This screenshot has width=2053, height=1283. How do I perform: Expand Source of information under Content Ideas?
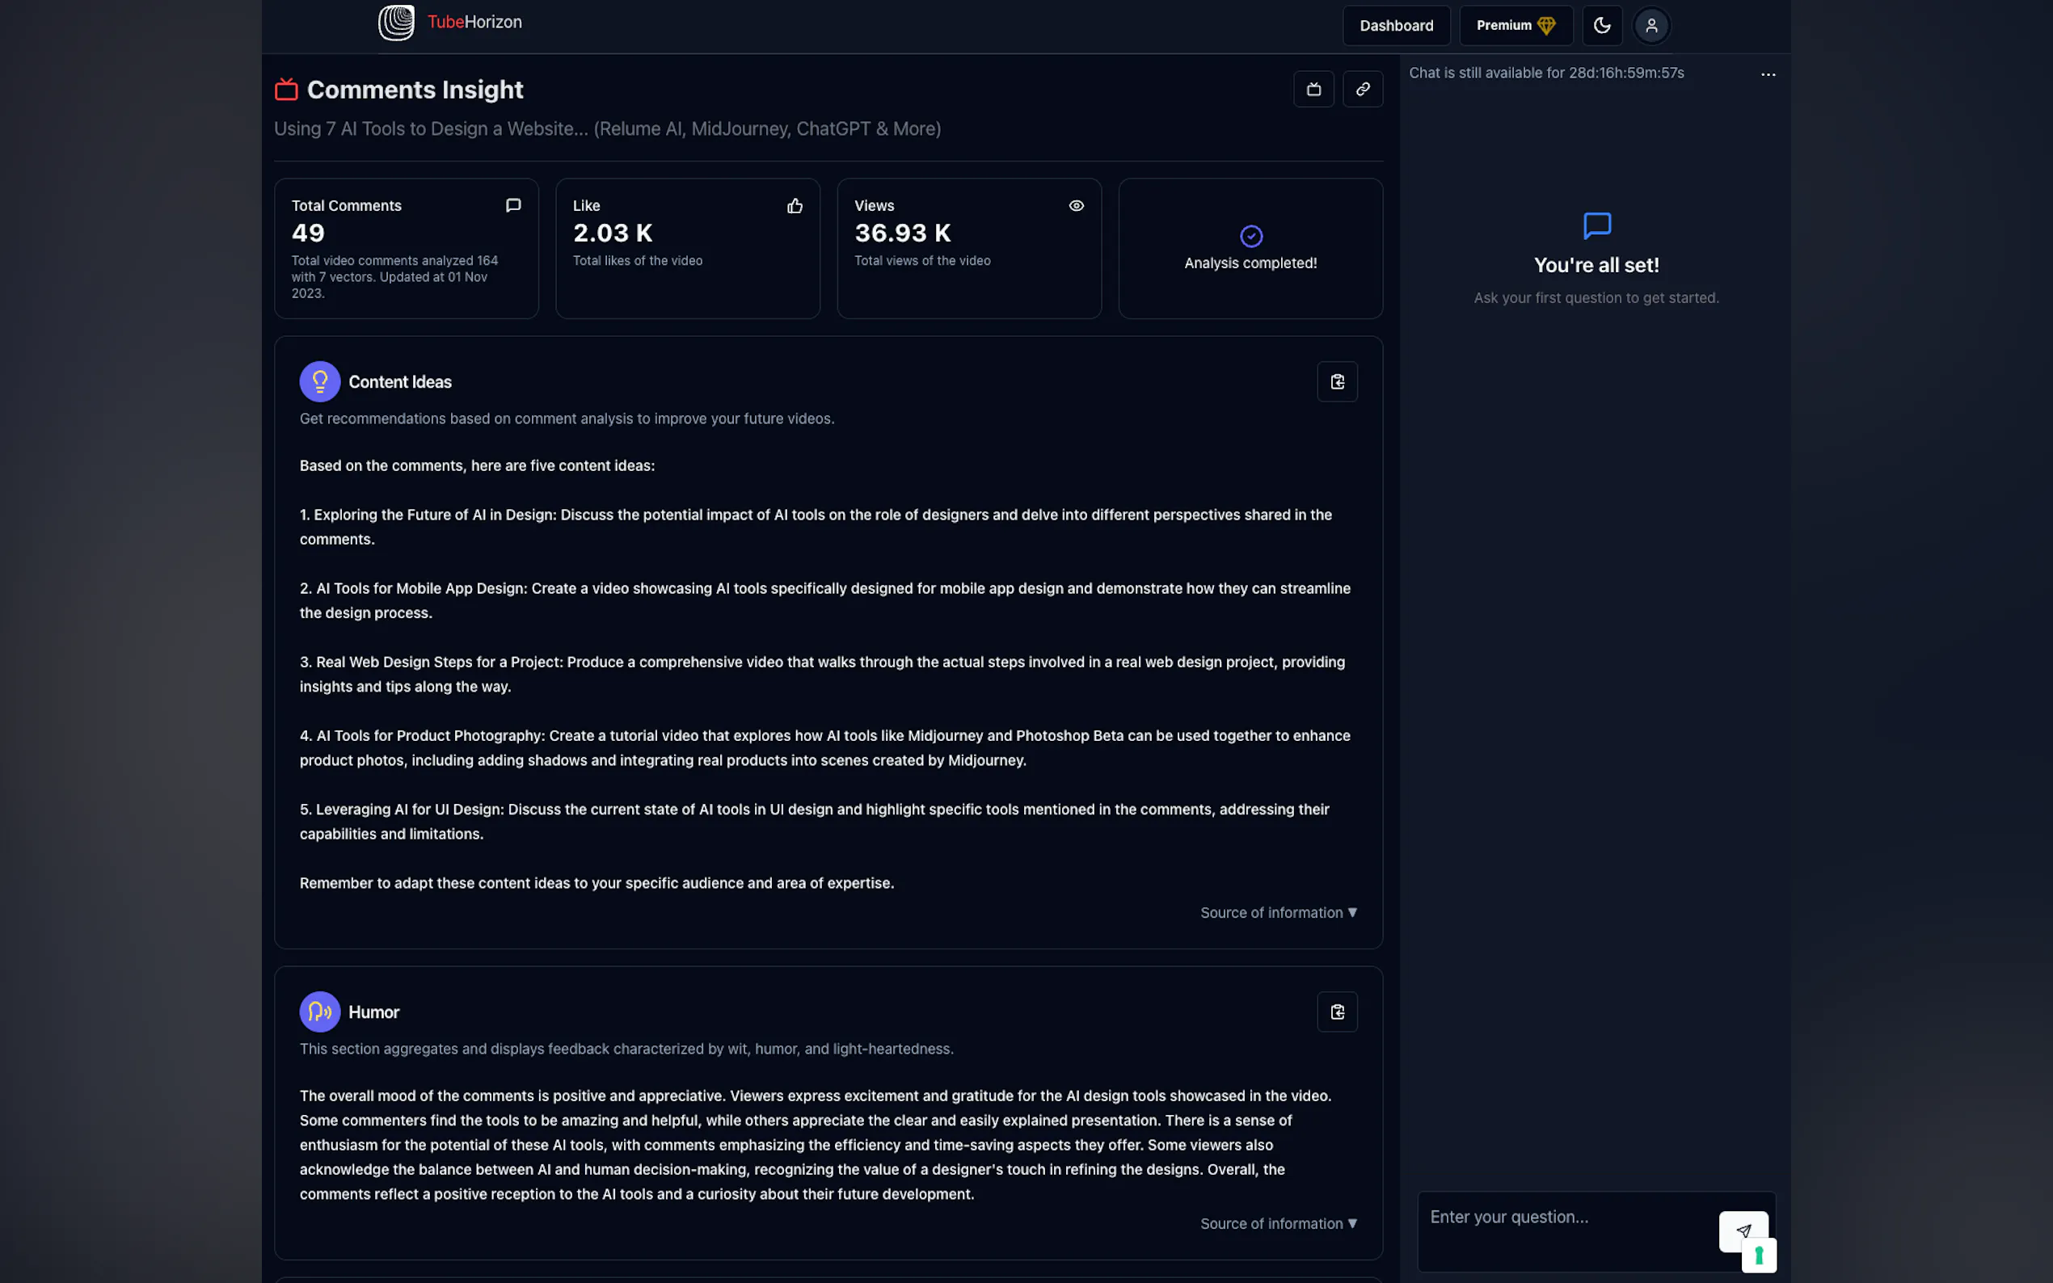(x=1278, y=912)
